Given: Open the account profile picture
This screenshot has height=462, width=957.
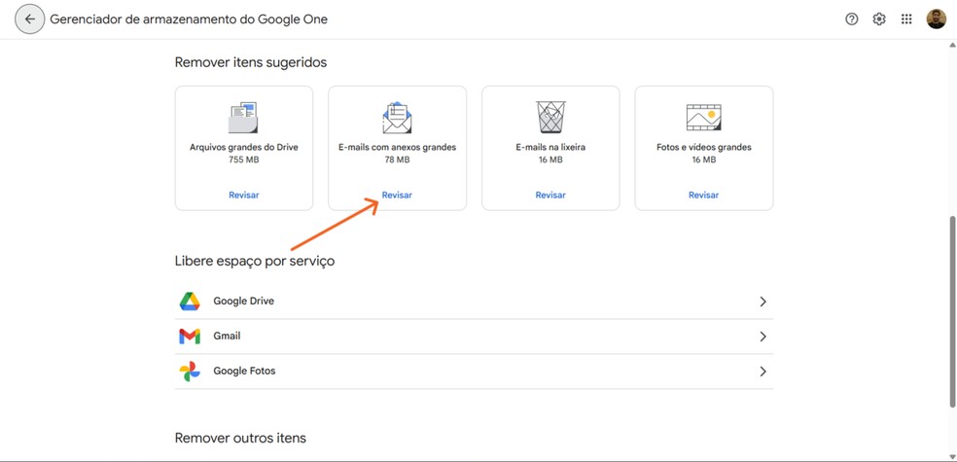Looking at the screenshot, I should 936,18.
